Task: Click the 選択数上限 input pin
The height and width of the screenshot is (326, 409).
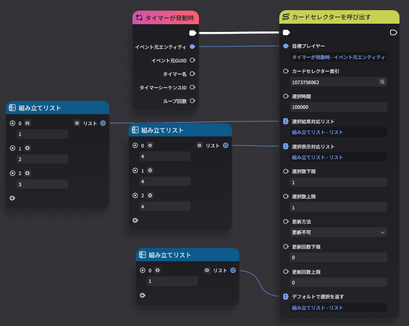Action: coord(286,196)
